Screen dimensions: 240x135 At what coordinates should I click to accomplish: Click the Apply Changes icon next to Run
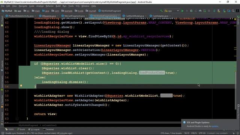[187, 11]
